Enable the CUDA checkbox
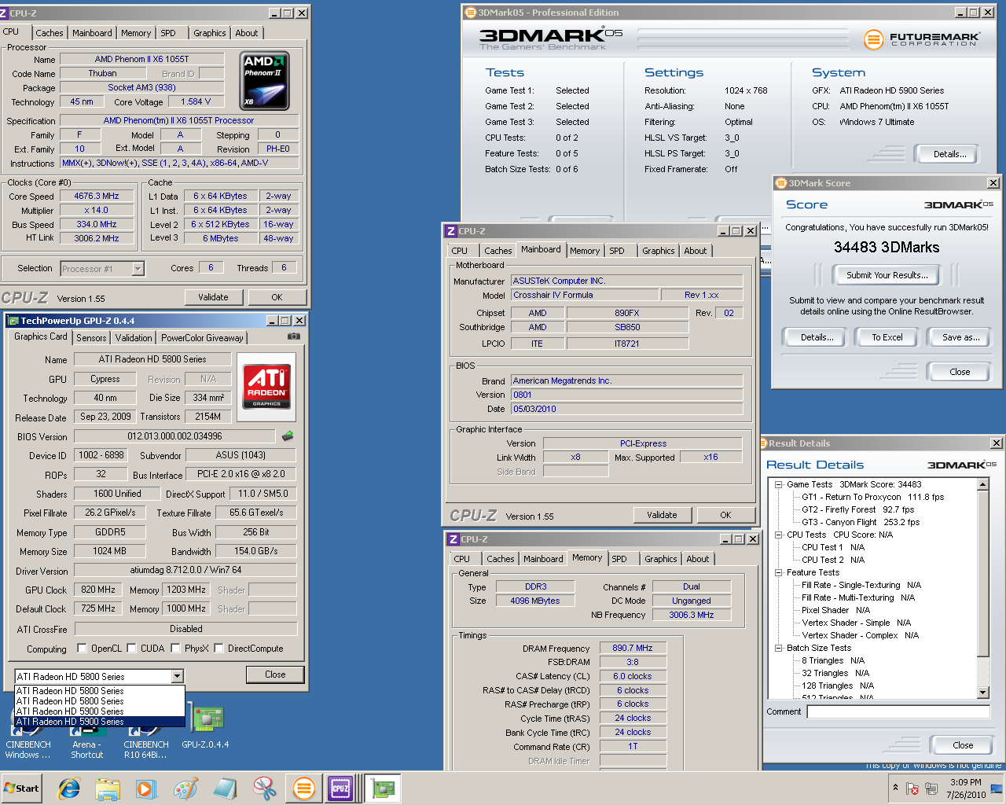1006x805 pixels. click(131, 649)
